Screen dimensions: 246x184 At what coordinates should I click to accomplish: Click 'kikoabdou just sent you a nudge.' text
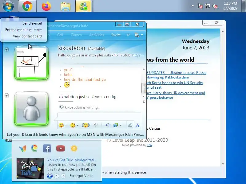coord(88,97)
